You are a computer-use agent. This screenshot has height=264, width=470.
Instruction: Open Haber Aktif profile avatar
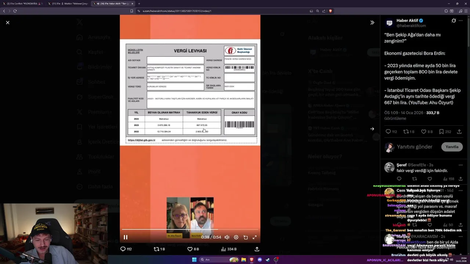[x=389, y=23]
